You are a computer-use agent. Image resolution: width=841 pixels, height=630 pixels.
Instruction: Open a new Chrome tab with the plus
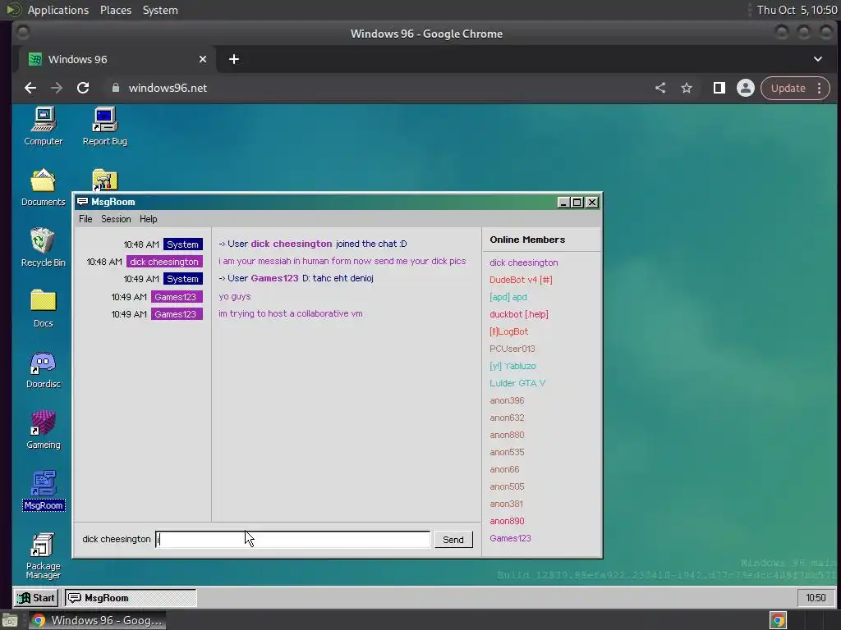click(234, 59)
